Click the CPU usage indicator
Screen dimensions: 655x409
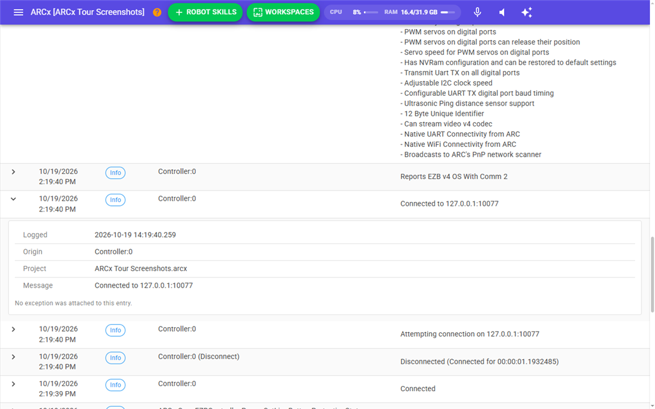pos(353,12)
